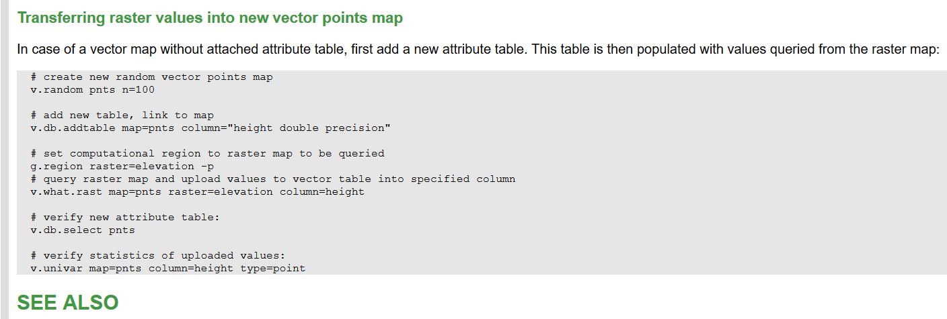Click the paragraph starting 'In case of a vector map'

click(x=478, y=50)
